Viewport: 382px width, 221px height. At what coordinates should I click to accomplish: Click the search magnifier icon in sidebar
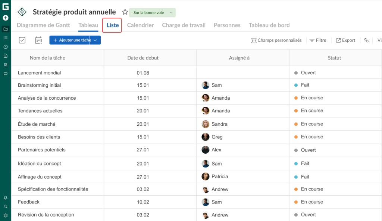(5, 206)
